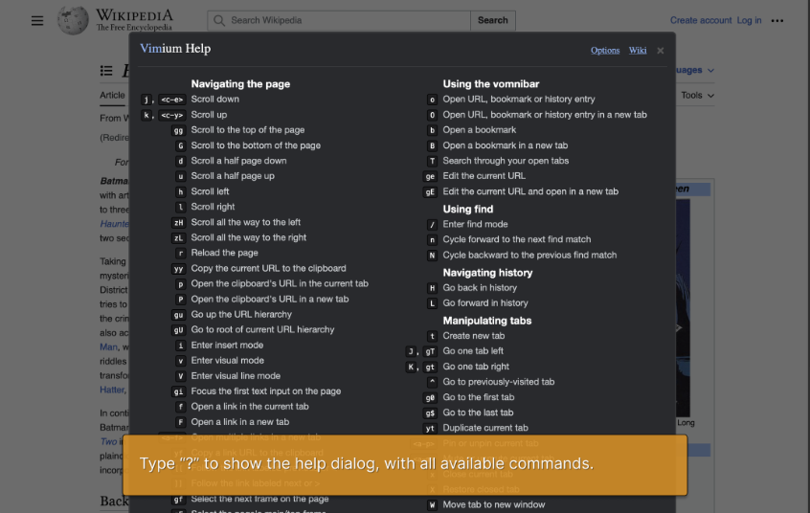Click the magnifier icon in search box

pos(219,21)
